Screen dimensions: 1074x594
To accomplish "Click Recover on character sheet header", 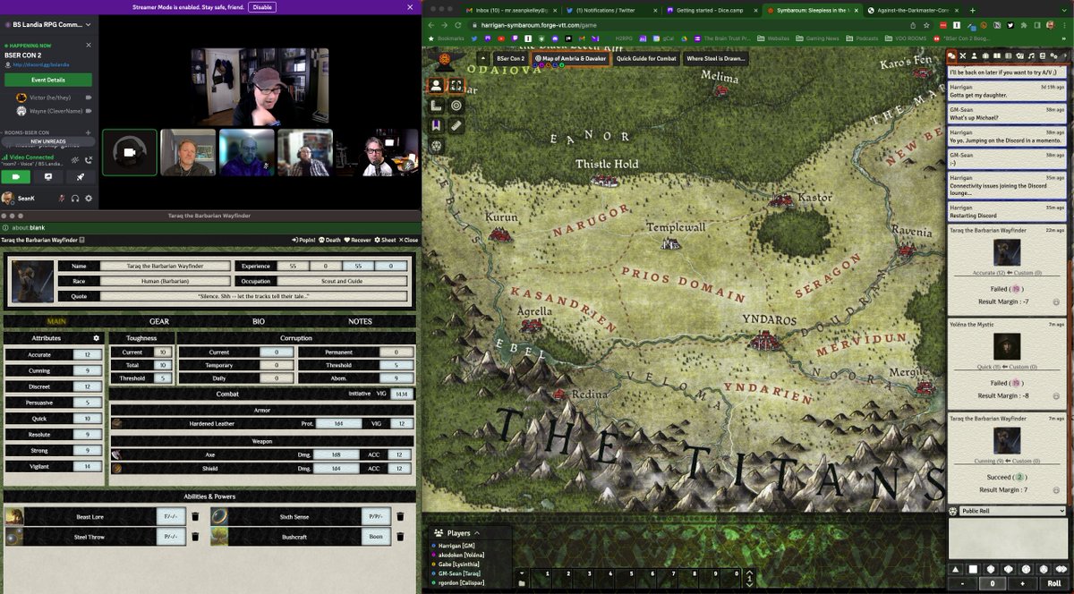I will [x=358, y=240].
